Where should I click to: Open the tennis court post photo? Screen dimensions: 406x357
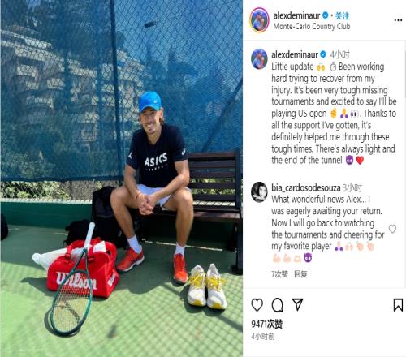[122, 178]
